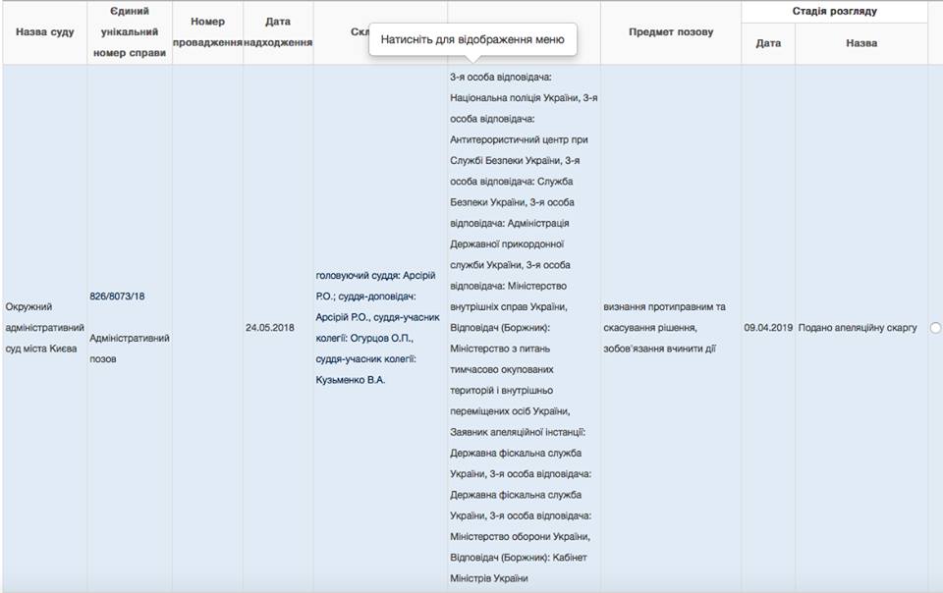Image resolution: width=943 pixels, height=593 pixels.
Task: Click the stage date 09.04.2019 cell
Action: tap(768, 328)
